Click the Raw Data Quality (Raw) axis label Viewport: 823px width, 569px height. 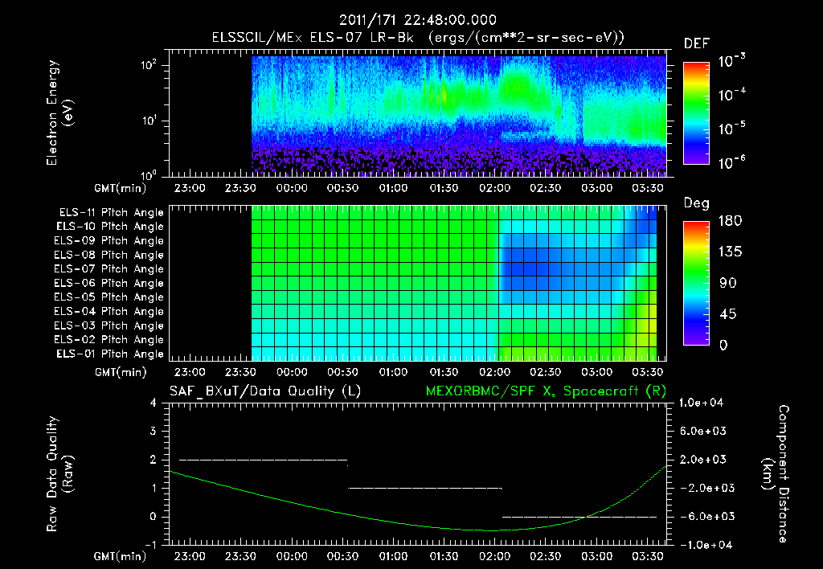[x=59, y=474]
